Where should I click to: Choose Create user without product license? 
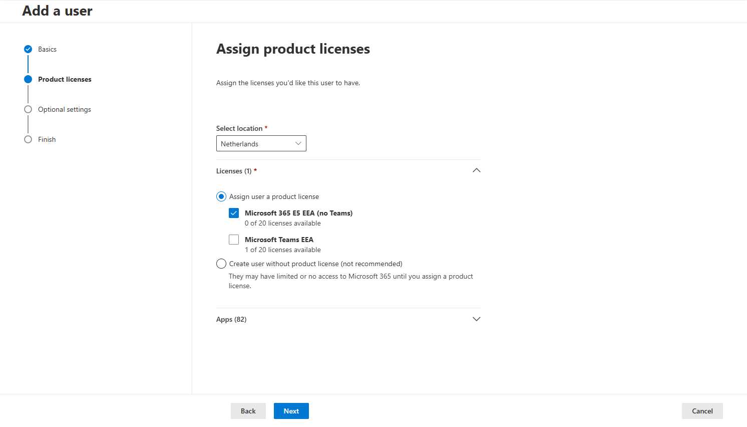coord(221,264)
